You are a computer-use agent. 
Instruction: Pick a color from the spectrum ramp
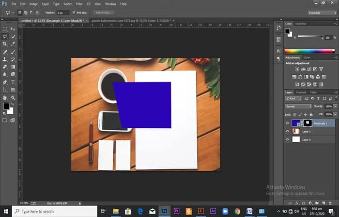[x=309, y=51]
